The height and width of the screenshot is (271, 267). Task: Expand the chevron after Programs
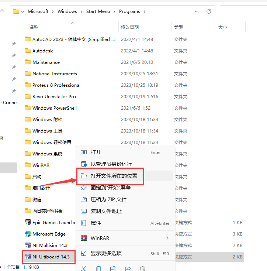click(x=145, y=11)
